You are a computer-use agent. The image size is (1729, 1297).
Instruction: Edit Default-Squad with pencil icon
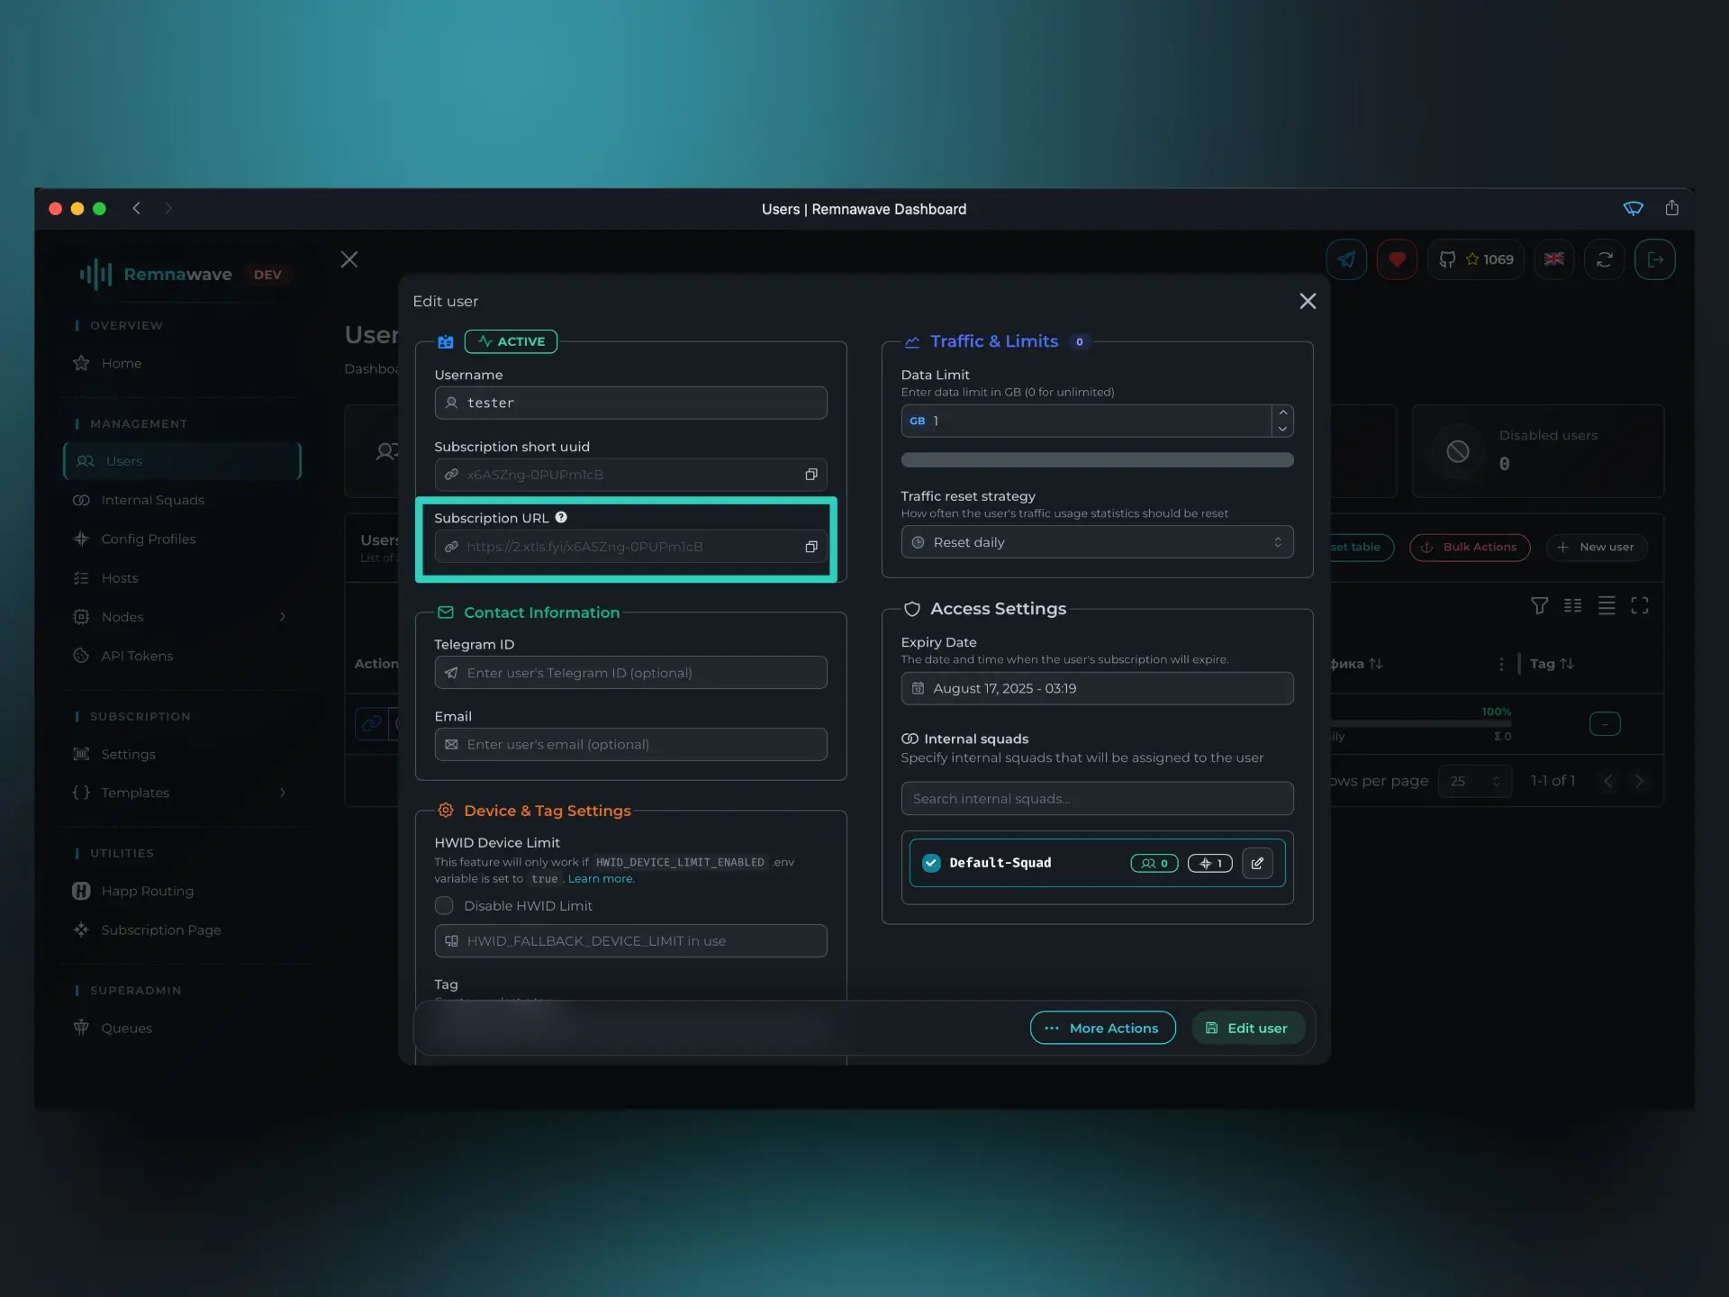coord(1257,863)
